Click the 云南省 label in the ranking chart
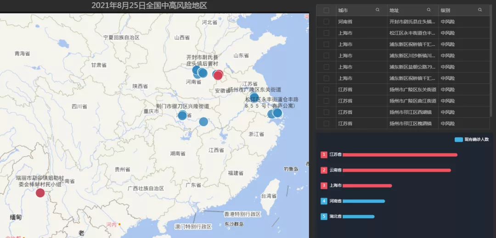The height and width of the screenshot is (238, 496). (335, 170)
